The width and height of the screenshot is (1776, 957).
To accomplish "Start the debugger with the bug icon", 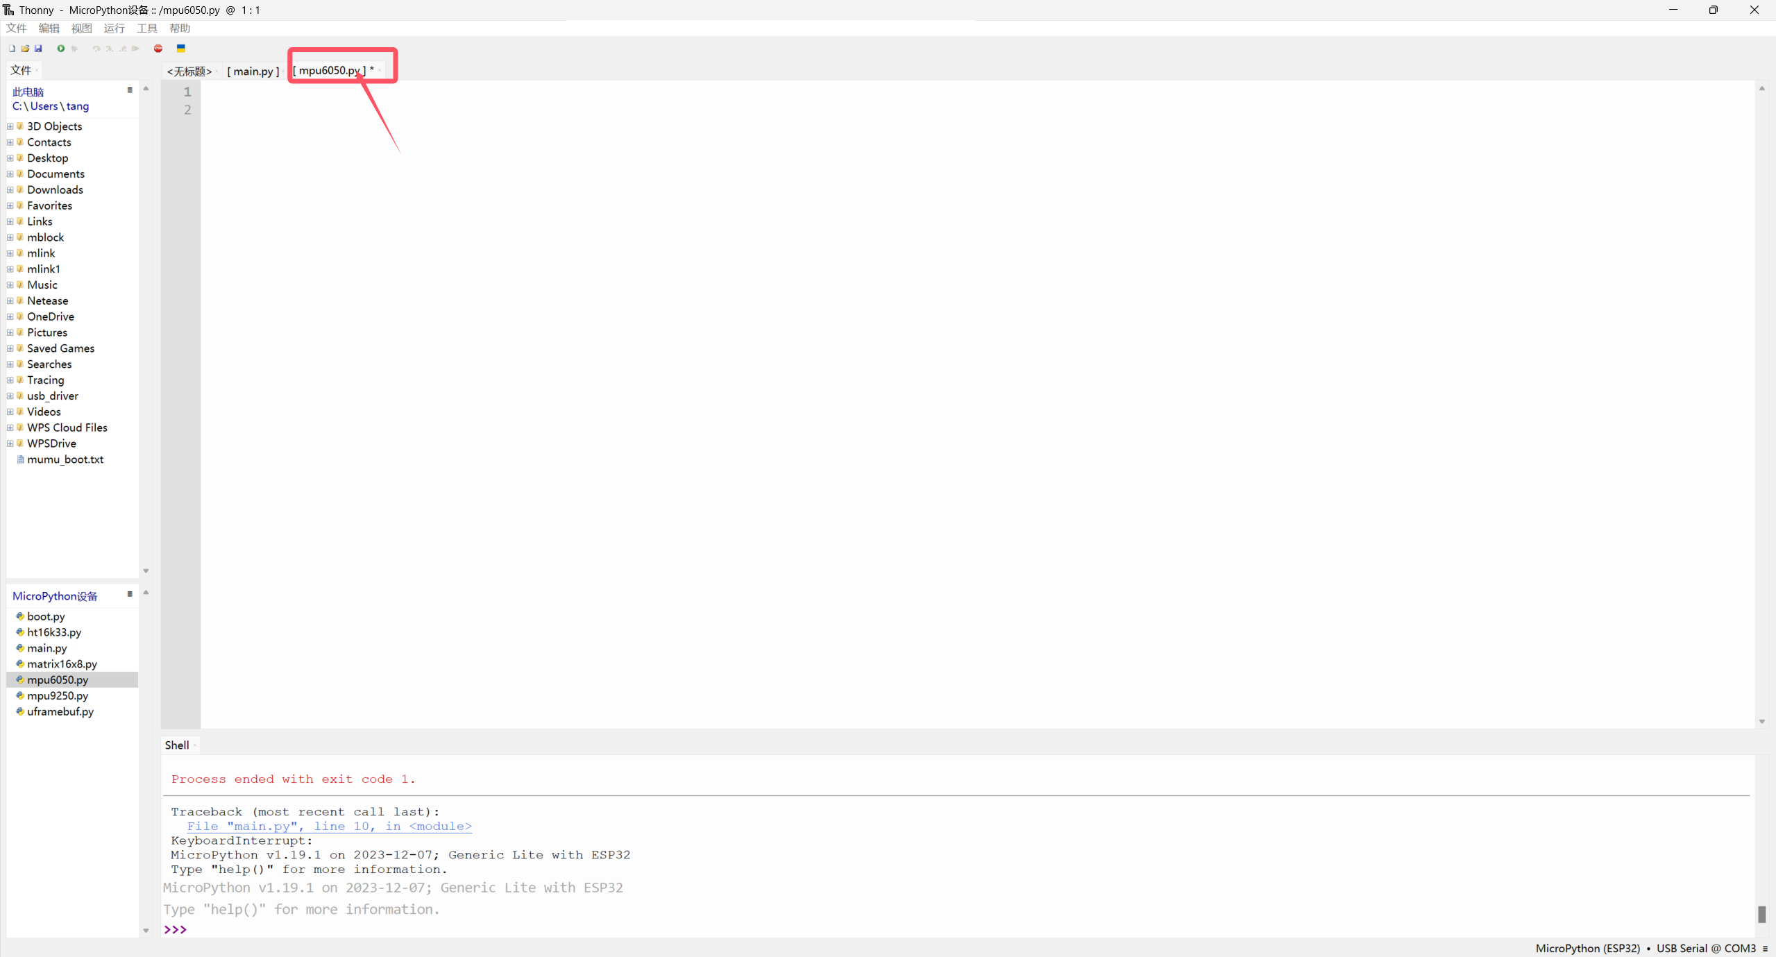I will pyautogui.click(x=74, y=49).
